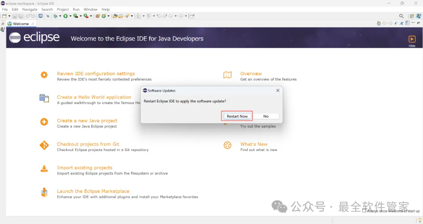Click the flashlight Search toolbar icon
Viewport: 423px width, 224px height.
coord(127,16)
